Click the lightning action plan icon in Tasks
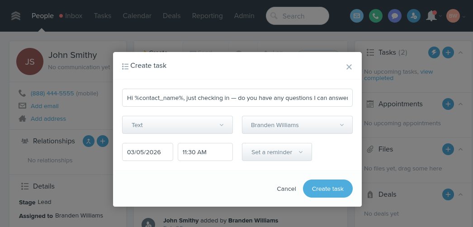The height and width of the screenshot is (227, 473). (434, 52)
